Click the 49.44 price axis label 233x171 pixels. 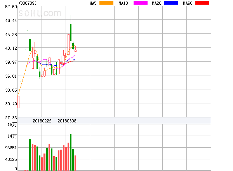click(11, 21)
